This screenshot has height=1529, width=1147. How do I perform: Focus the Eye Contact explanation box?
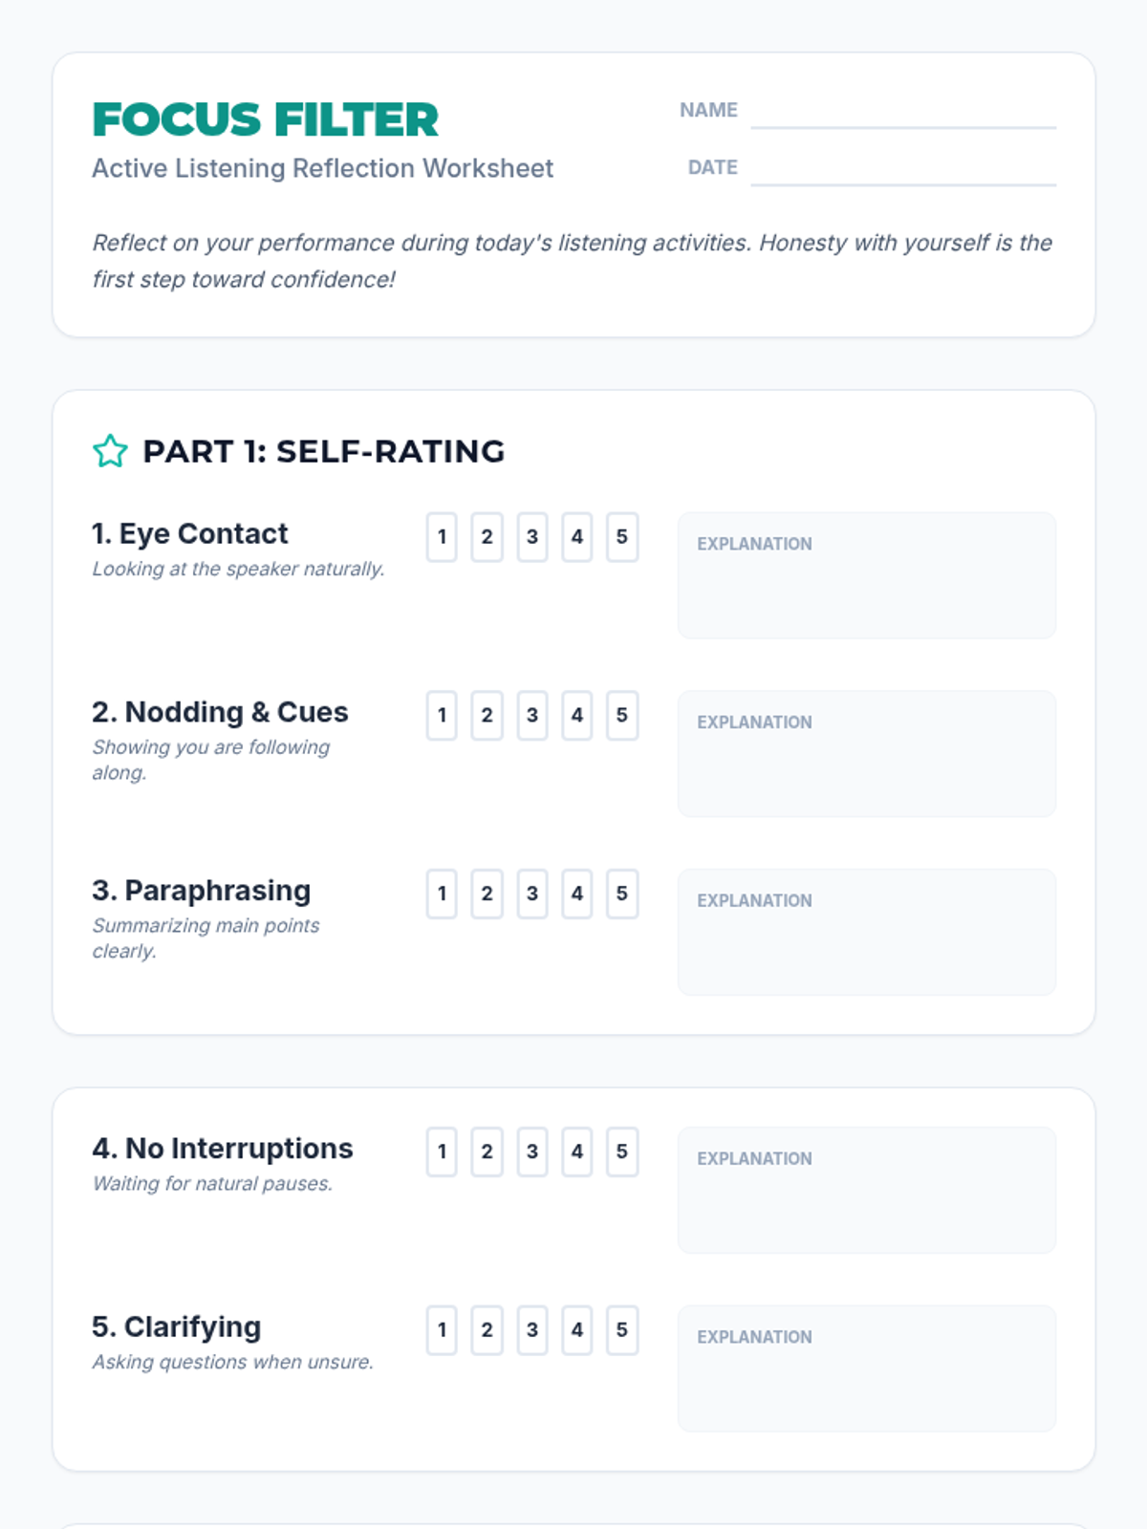[867, 576]
